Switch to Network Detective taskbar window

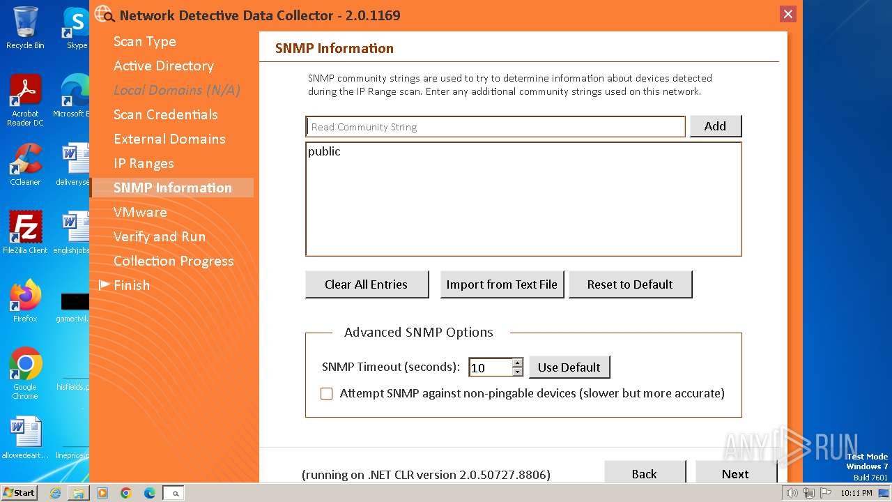coord(174,493)
